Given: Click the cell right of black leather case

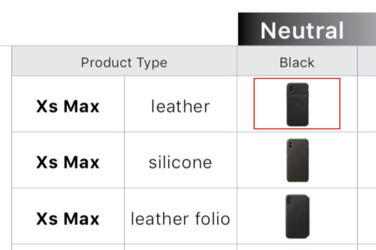Looking at the screenshot, I should (x=367, y=104).
